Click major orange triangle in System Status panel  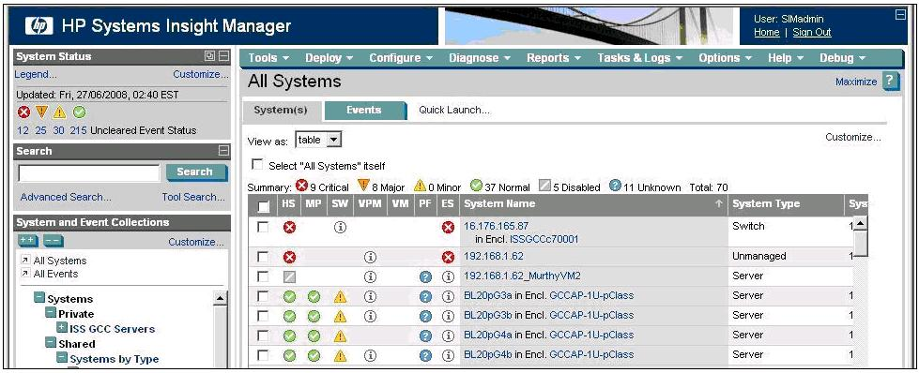click(41, 112)
